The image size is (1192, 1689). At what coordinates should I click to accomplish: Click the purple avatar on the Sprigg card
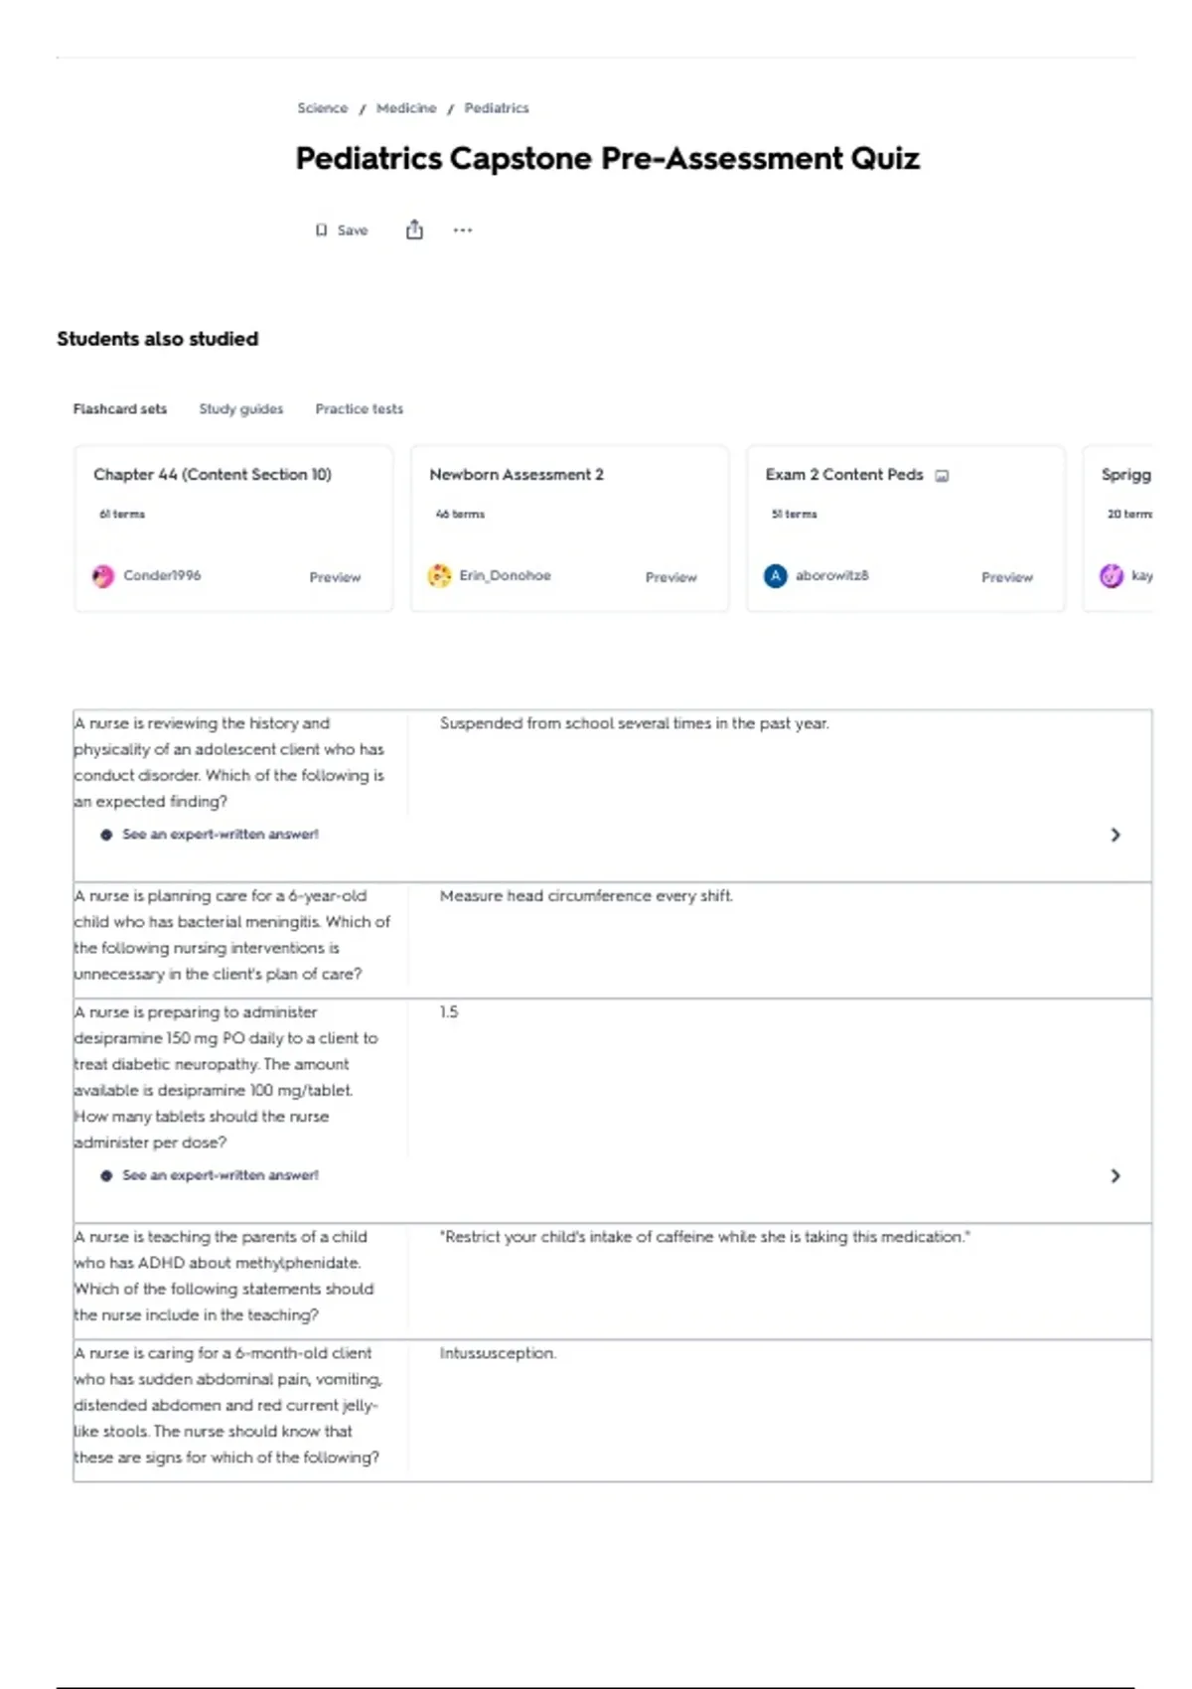1112,576
